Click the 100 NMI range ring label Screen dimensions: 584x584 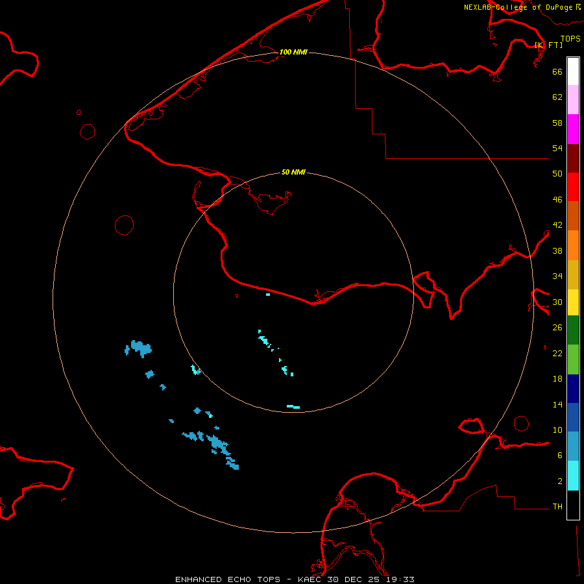293,52
